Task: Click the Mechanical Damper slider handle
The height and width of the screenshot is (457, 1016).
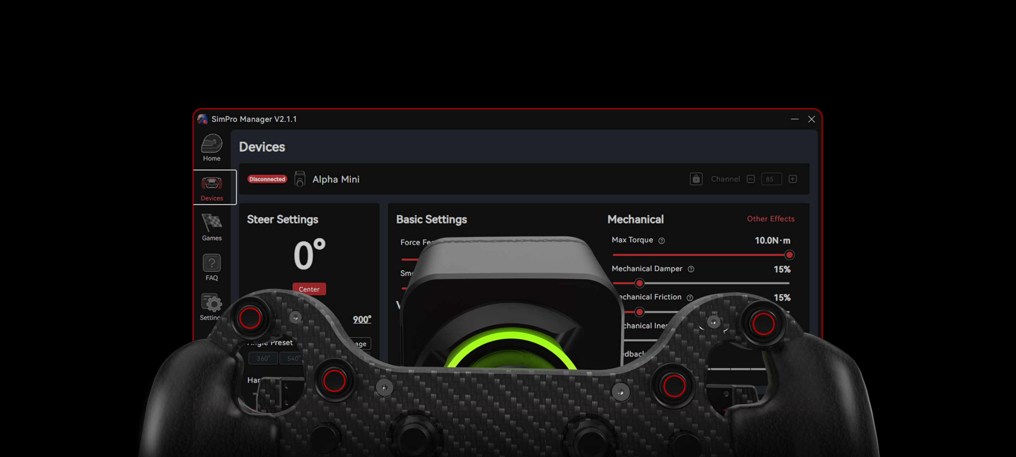Action: click(639, 283)
